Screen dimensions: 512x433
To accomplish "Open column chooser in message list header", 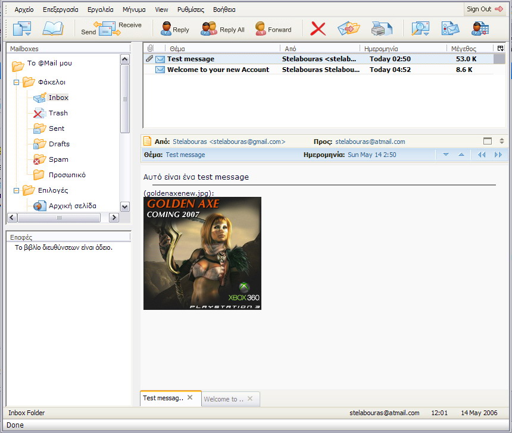I will point(500,48).
